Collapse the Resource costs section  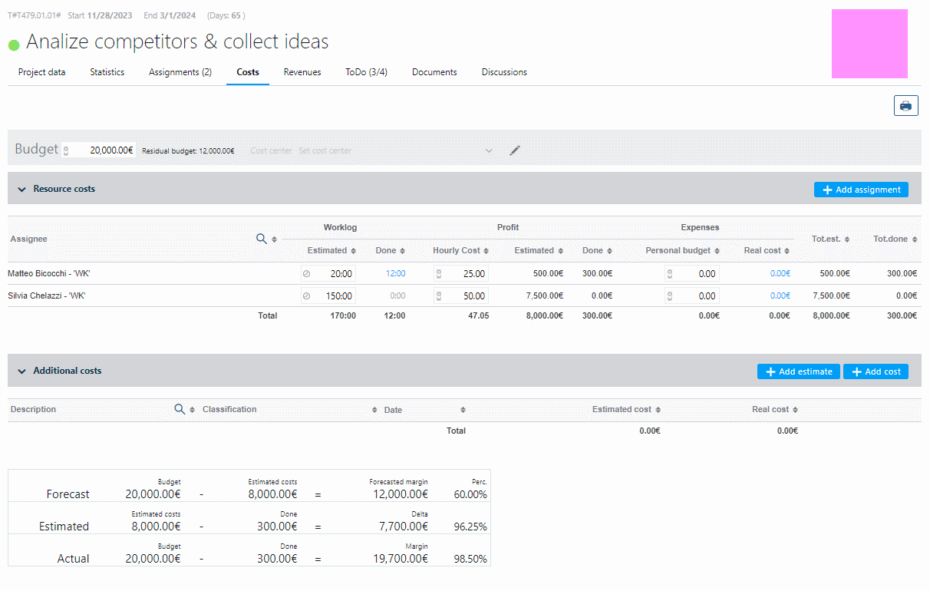click(x=21, y=188)
